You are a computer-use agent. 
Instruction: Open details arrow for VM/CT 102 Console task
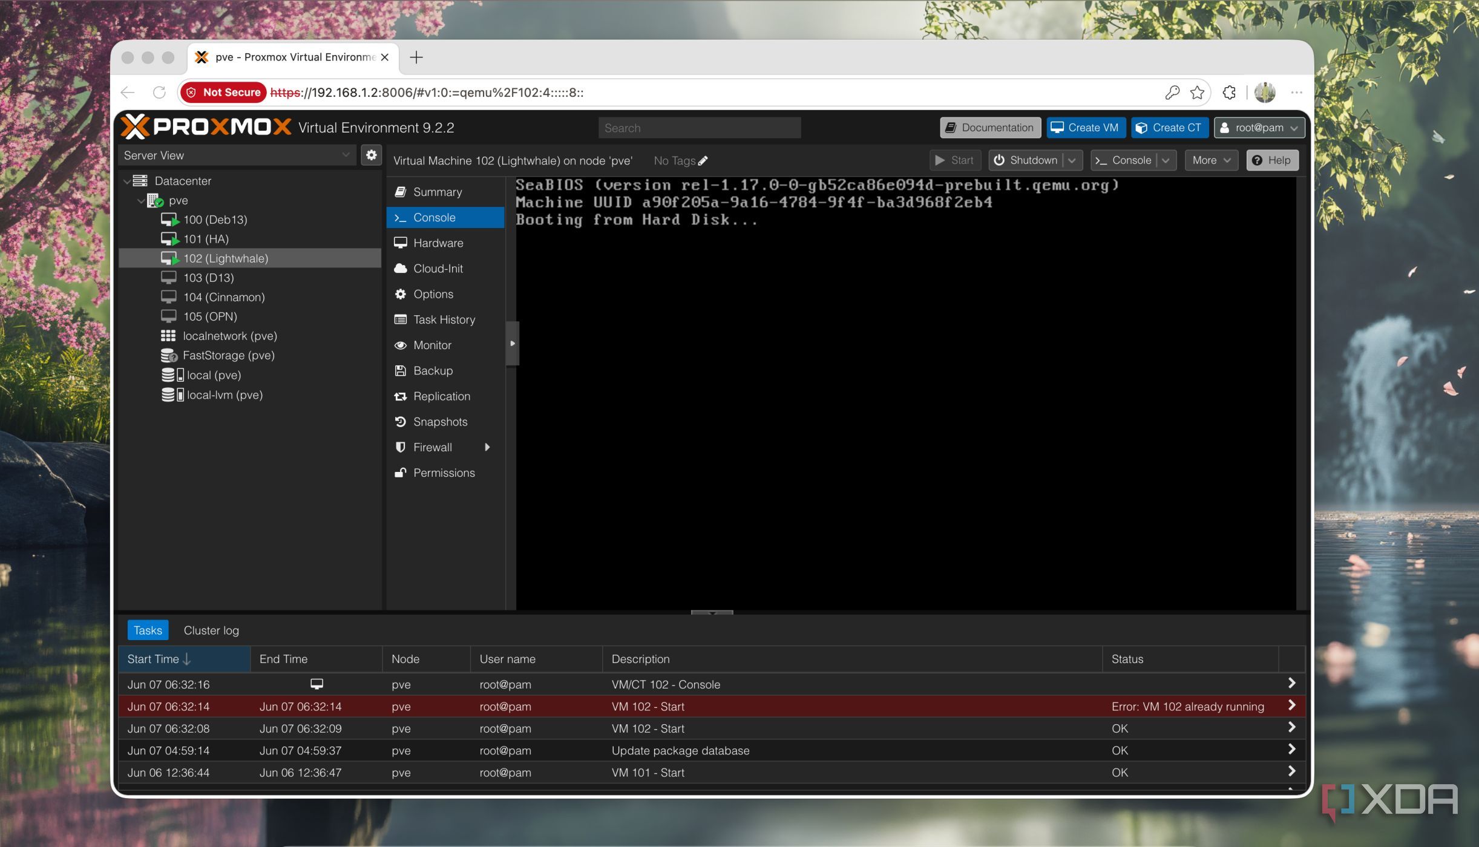coord(1291,684)
